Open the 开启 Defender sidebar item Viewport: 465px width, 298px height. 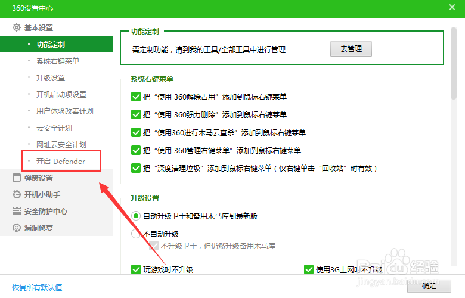point(61,161)
